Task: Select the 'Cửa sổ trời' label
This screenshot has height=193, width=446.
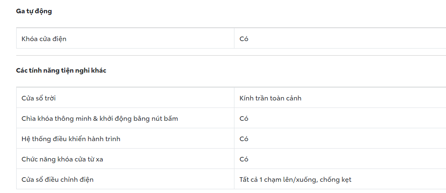Action: 39,98
